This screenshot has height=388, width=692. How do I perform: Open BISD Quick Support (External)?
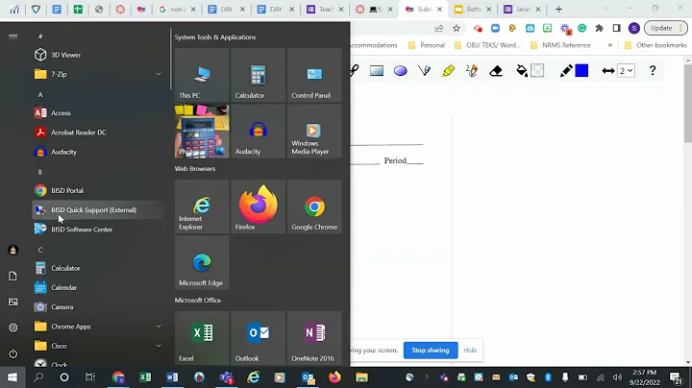point(98,210)
